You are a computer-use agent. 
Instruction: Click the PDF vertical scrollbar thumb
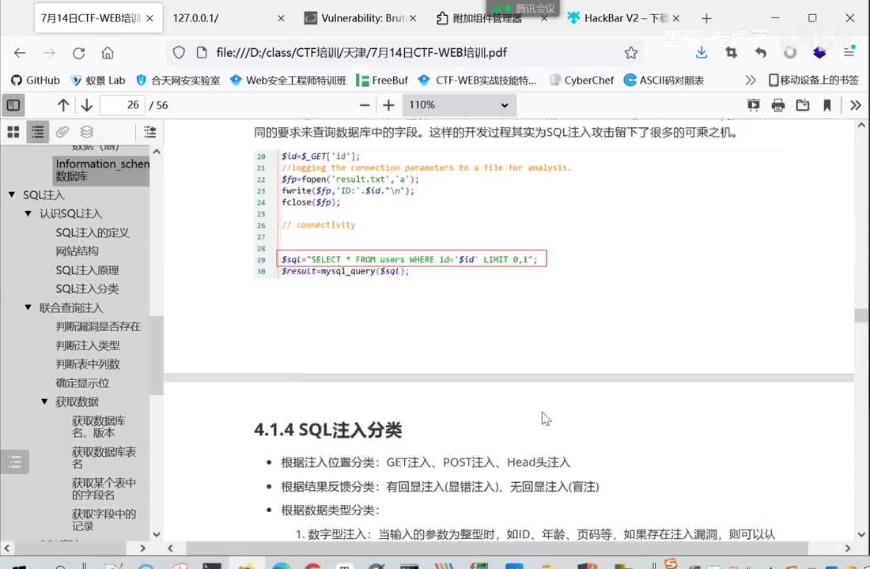point(861,315)
